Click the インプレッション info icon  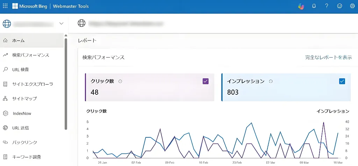(x=271, y=81)
